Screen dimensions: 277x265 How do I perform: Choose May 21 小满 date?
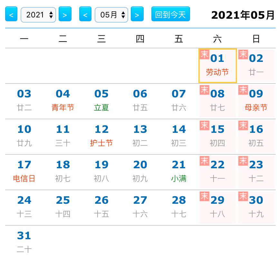click(x=179, y=172)
